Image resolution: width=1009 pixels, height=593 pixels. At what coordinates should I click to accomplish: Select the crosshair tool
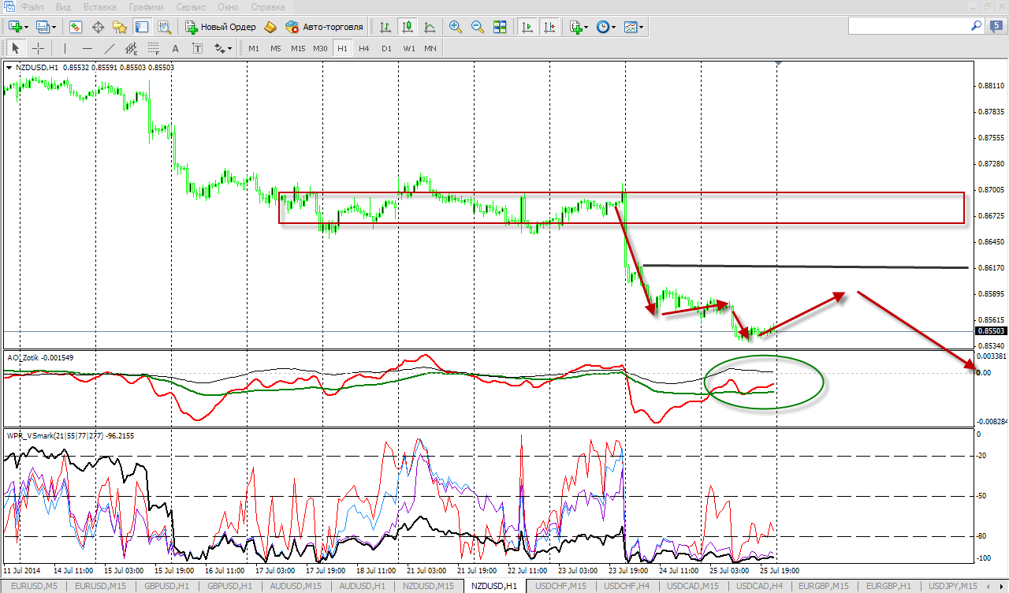38,48
